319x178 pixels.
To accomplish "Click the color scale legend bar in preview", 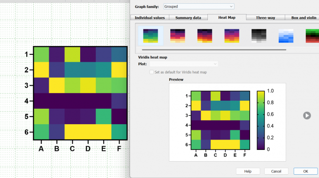I will click(x=261, y=120).
